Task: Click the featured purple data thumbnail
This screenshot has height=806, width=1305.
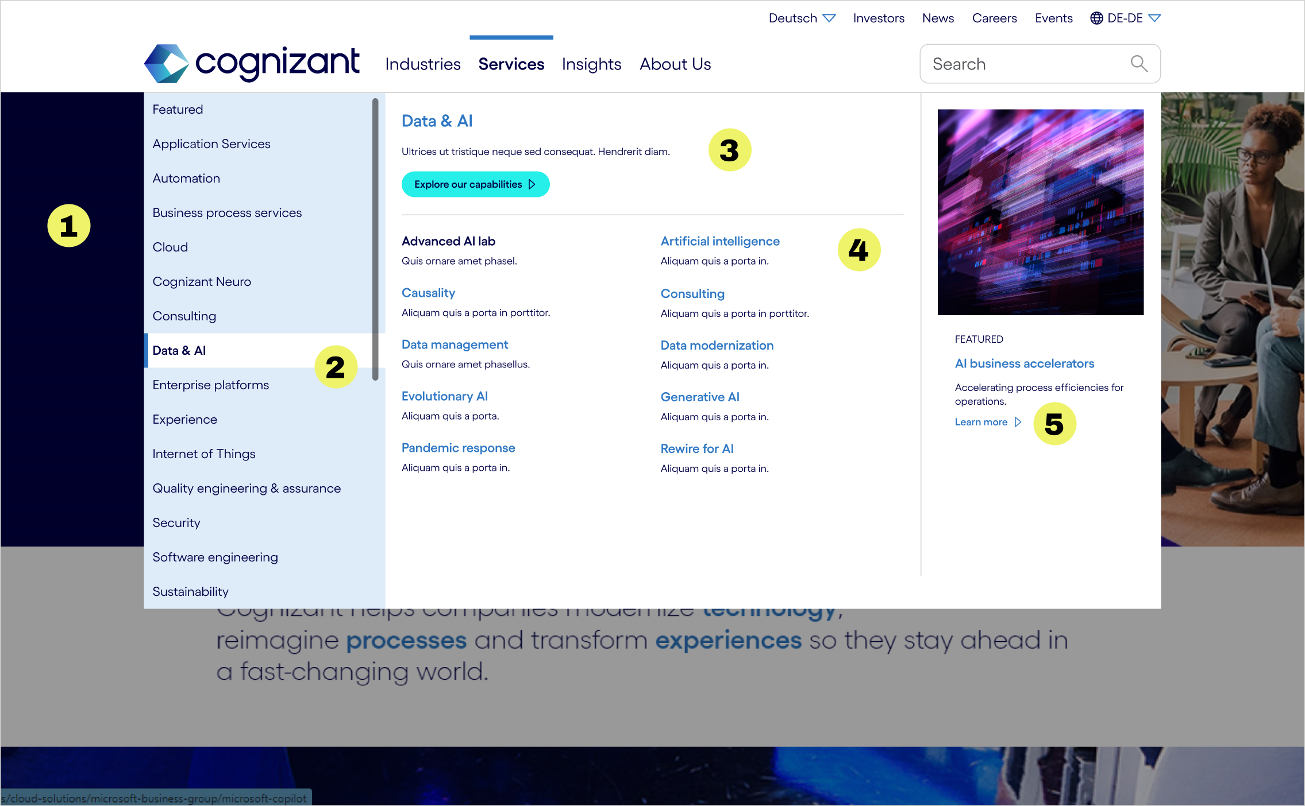Action: tap(1040, 212)
